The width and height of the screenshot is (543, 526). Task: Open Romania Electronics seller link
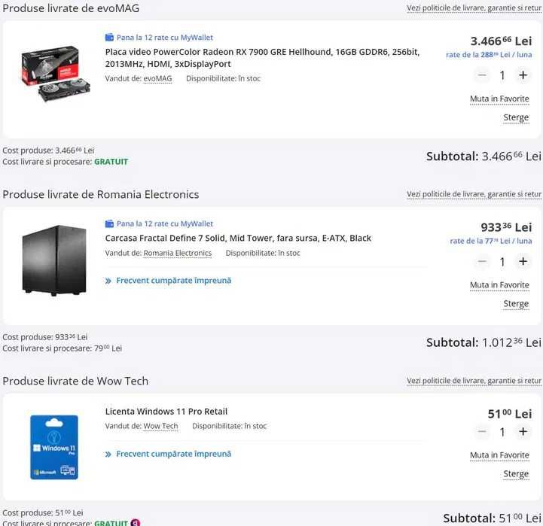click(x=177, y=253)
